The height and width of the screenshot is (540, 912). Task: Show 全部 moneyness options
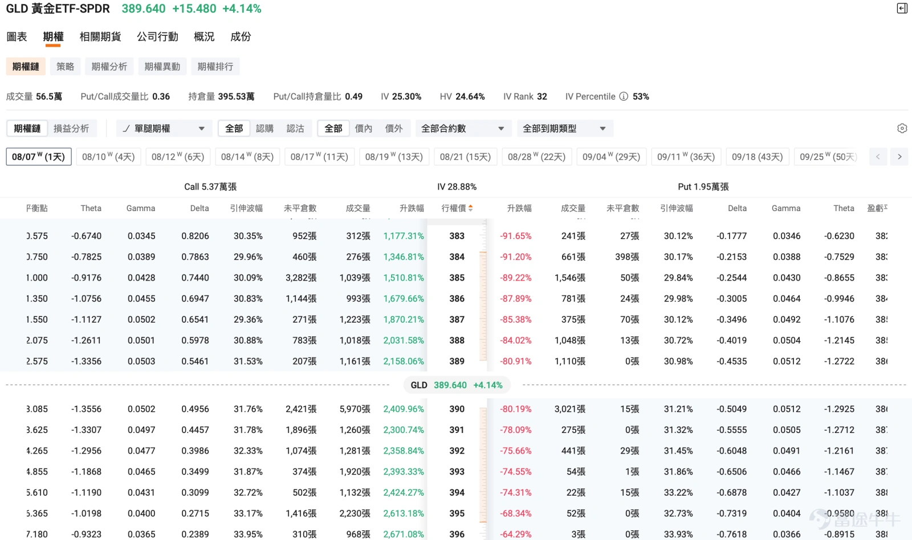click(333, 129)
